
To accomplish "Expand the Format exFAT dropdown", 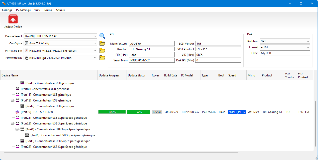I will (308, 47).
